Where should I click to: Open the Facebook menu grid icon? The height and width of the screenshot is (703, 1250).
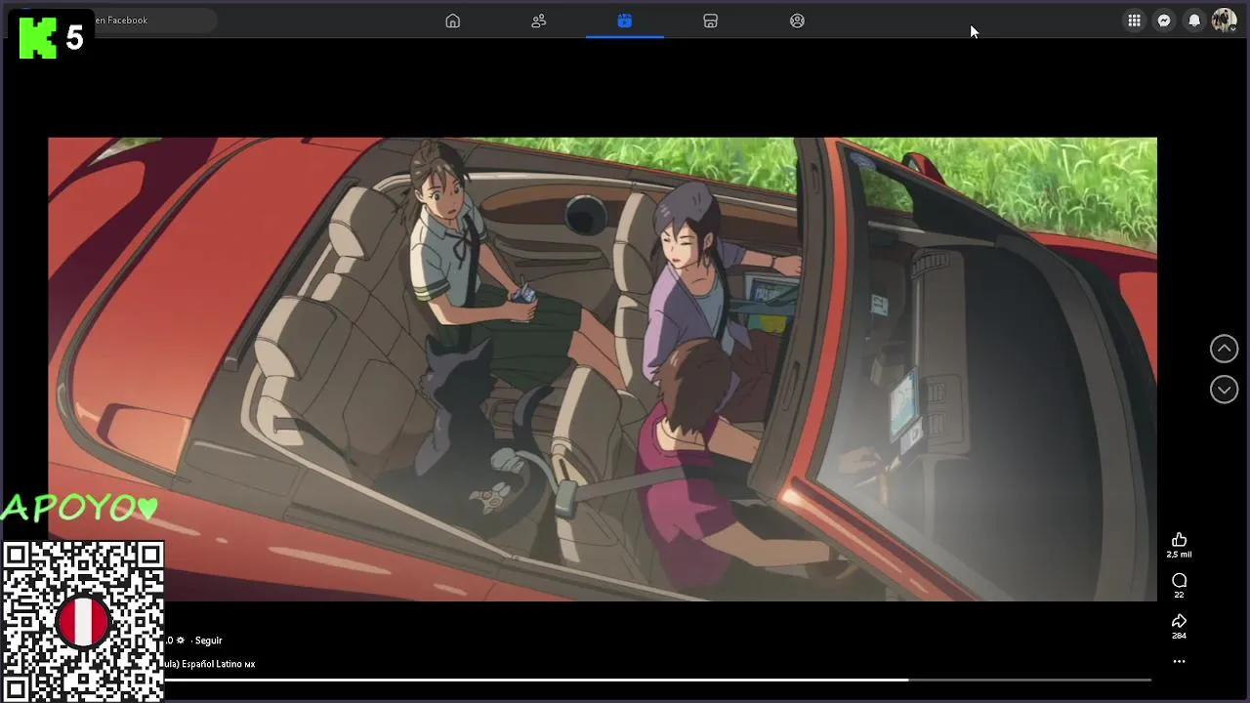(x=1134, y=21)
